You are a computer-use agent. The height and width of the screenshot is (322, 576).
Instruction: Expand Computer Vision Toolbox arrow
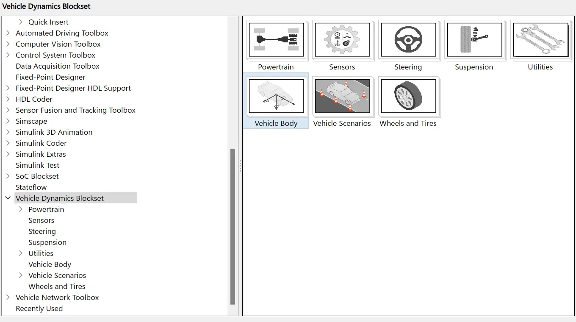(x=8, y=44)
